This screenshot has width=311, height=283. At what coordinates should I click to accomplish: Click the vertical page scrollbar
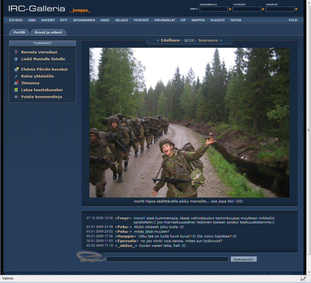309,130
